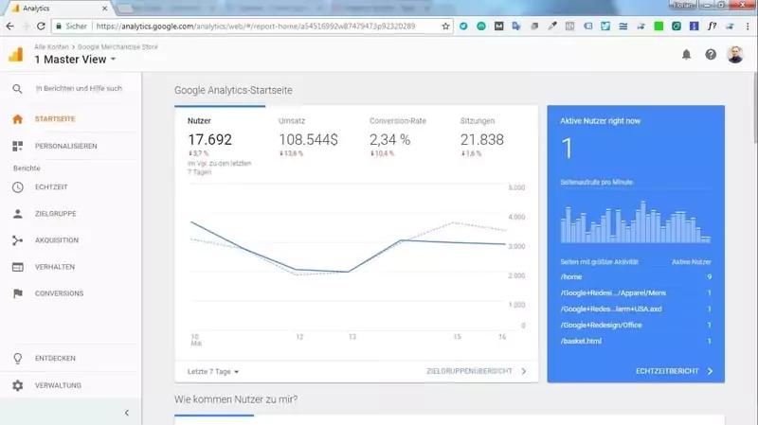Open the help question mark icon
This screenshot has width=758, height=425.
click(711, 55)
